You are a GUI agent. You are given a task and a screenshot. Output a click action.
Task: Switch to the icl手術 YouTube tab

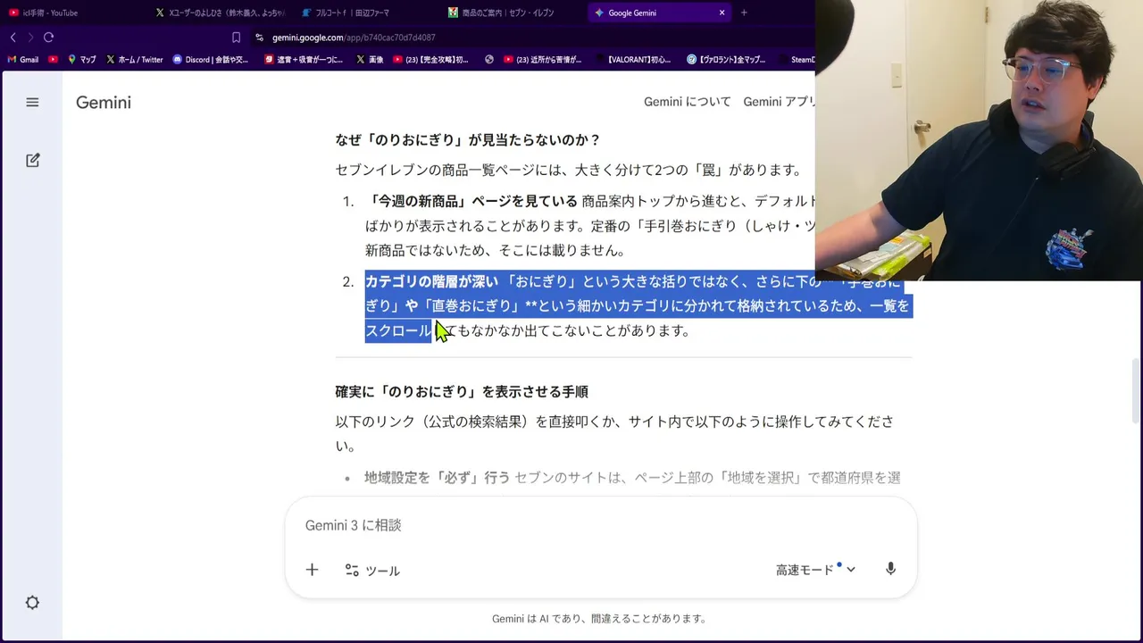click(x=71, y=13)
